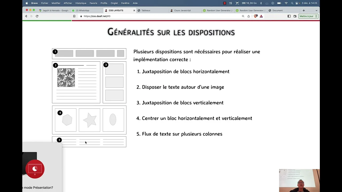Open Brave Rewards triangle icon
This screenshot has height=192, width=342.
pos(261,16)
